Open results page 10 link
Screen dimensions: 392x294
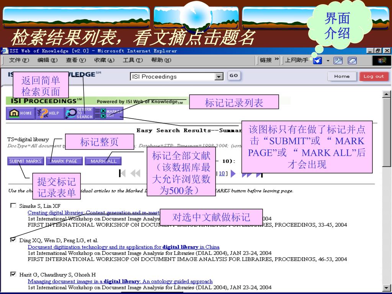coord(222,173)
